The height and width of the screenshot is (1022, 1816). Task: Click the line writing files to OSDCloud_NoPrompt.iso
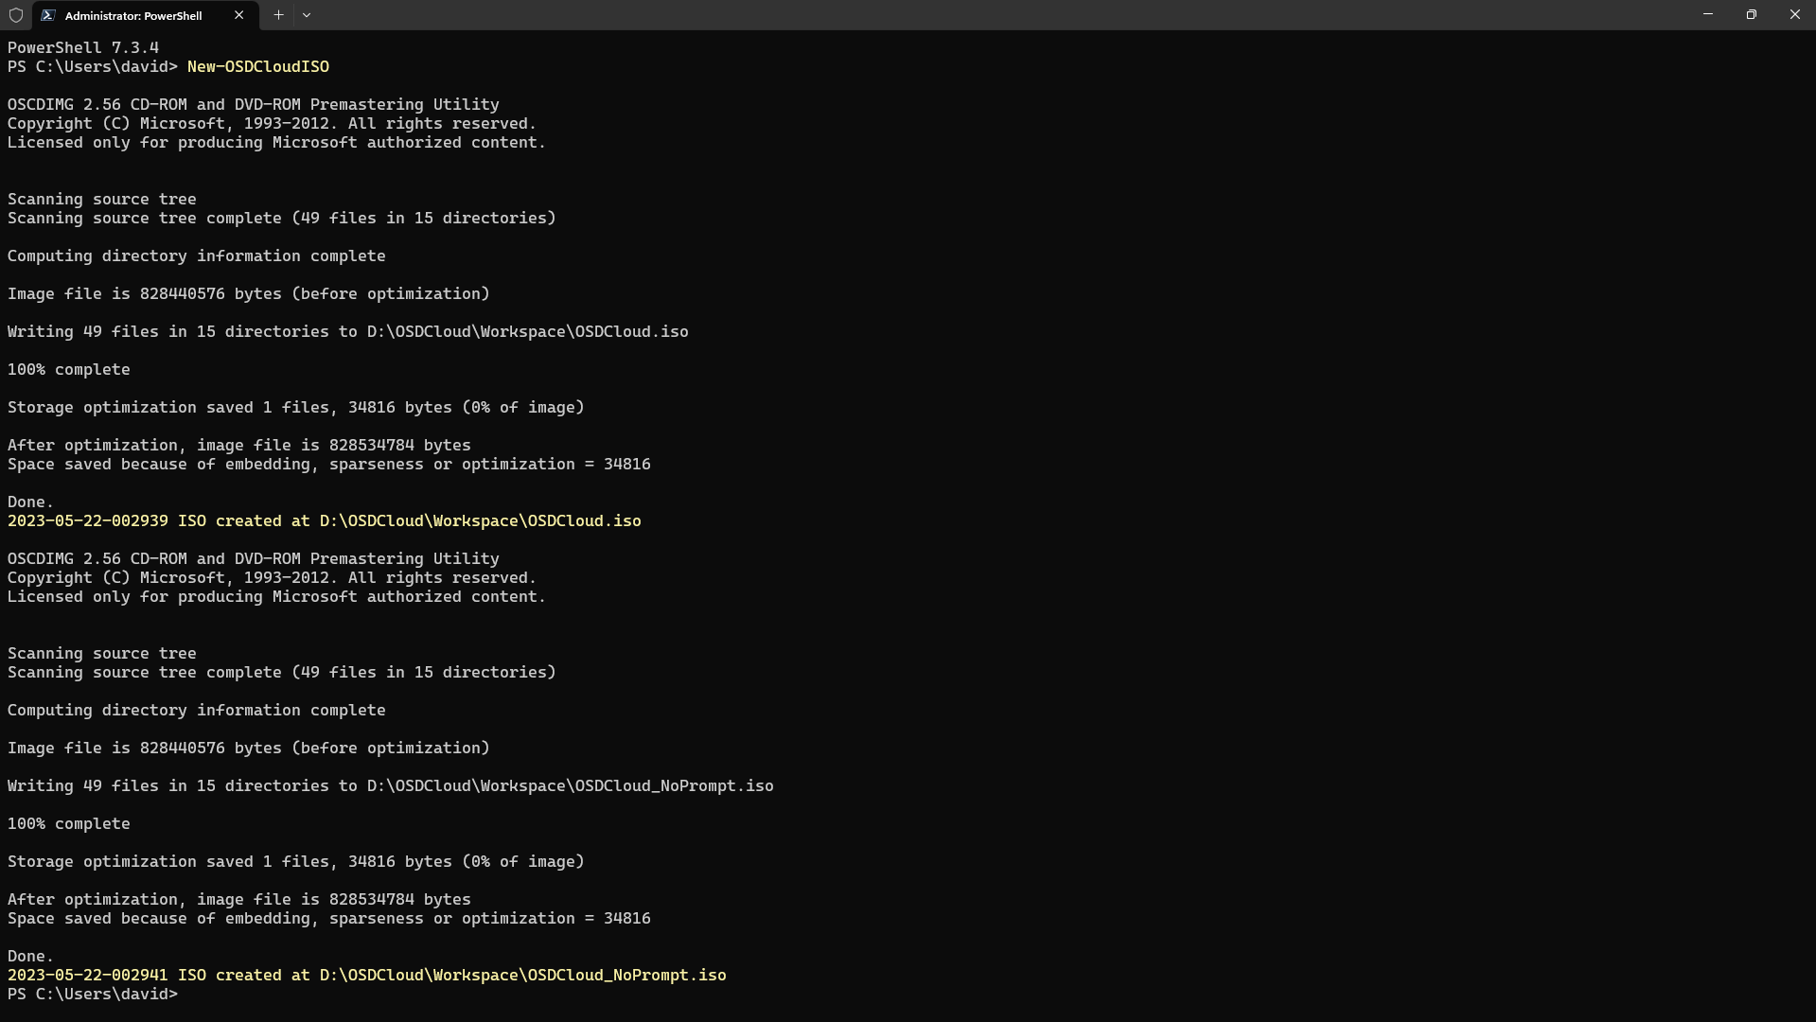390,786
